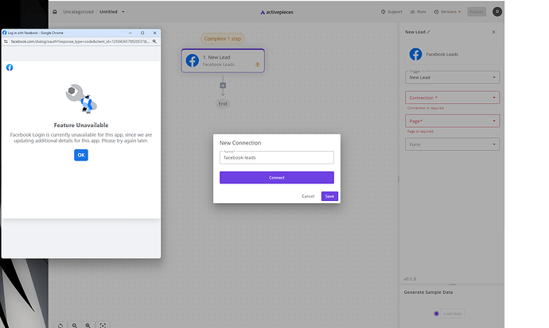The height and width of the screenshot is (328, 549).
Task: Edit the New Lead step name pencil
Action: (429, 32)
